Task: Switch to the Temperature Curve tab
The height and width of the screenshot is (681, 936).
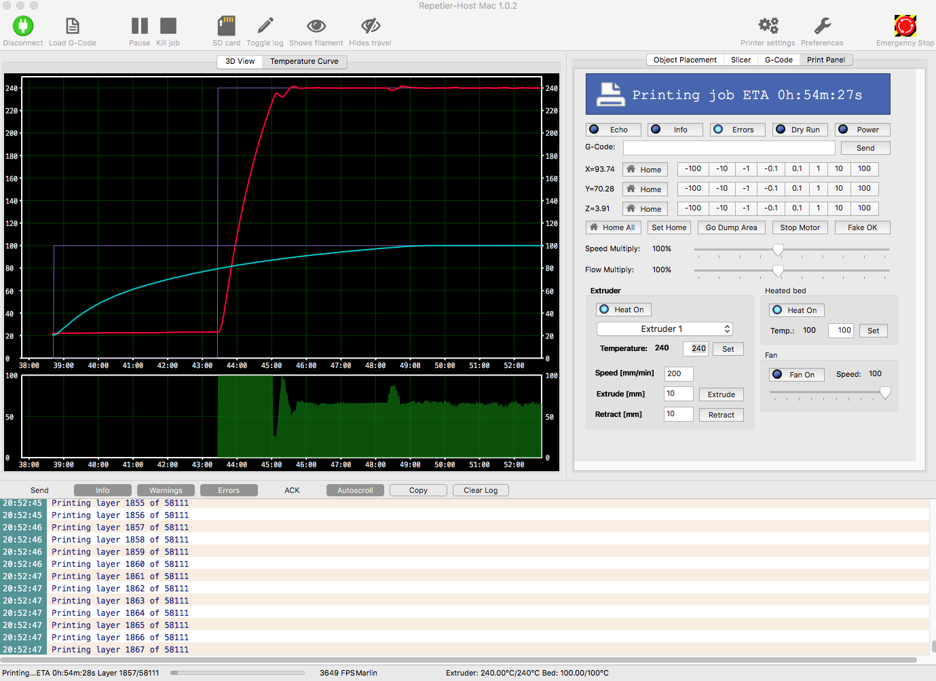Action: coord(304,61)
